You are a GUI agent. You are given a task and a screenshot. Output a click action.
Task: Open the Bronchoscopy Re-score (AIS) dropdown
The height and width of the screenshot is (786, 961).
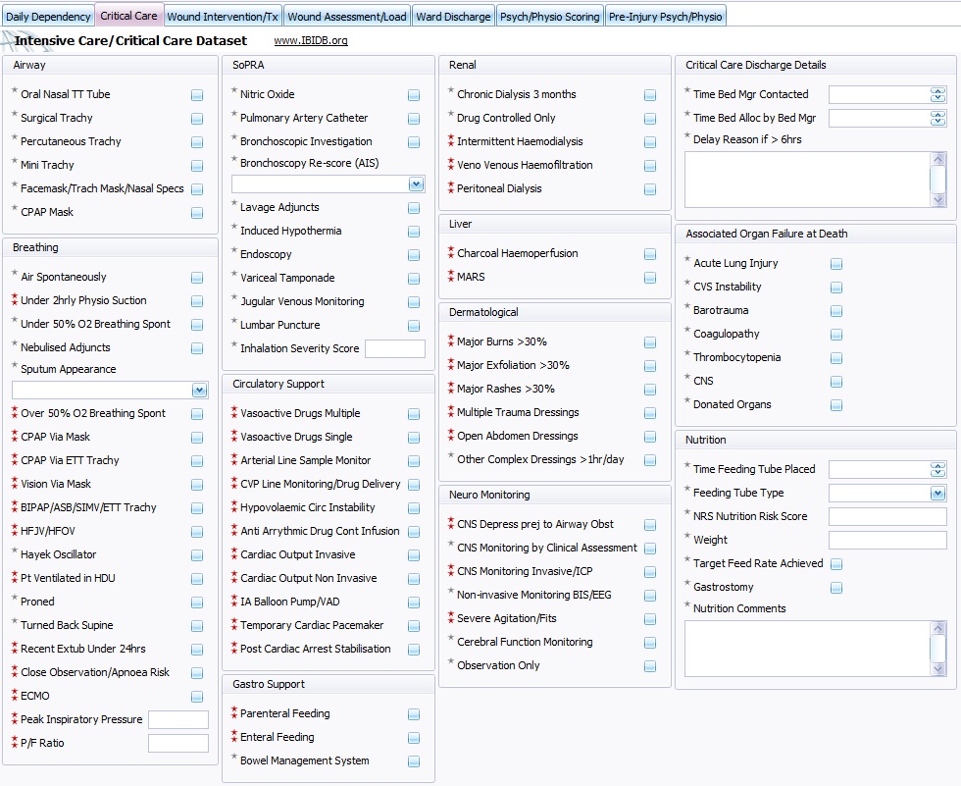tap(415, 183)
